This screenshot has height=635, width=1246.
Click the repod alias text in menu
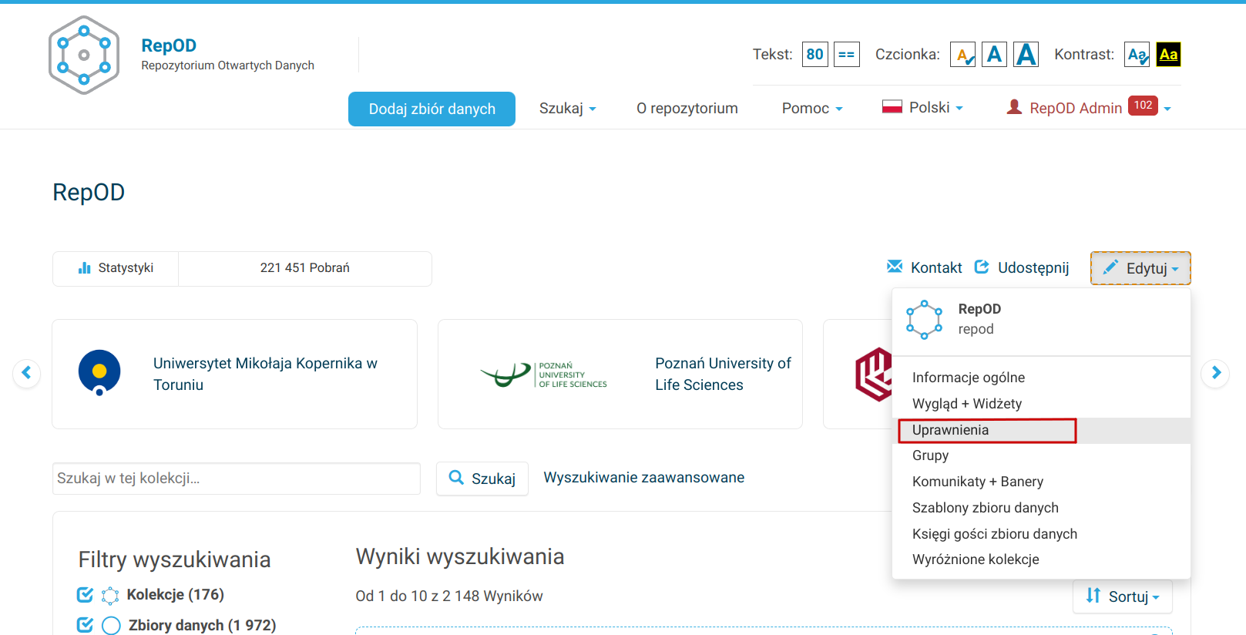pyautogui.click(x=976, y=329)
